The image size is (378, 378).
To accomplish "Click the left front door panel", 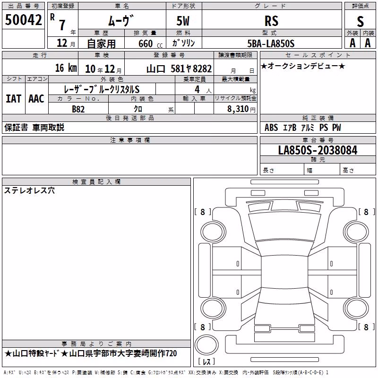I will (227, 258).
